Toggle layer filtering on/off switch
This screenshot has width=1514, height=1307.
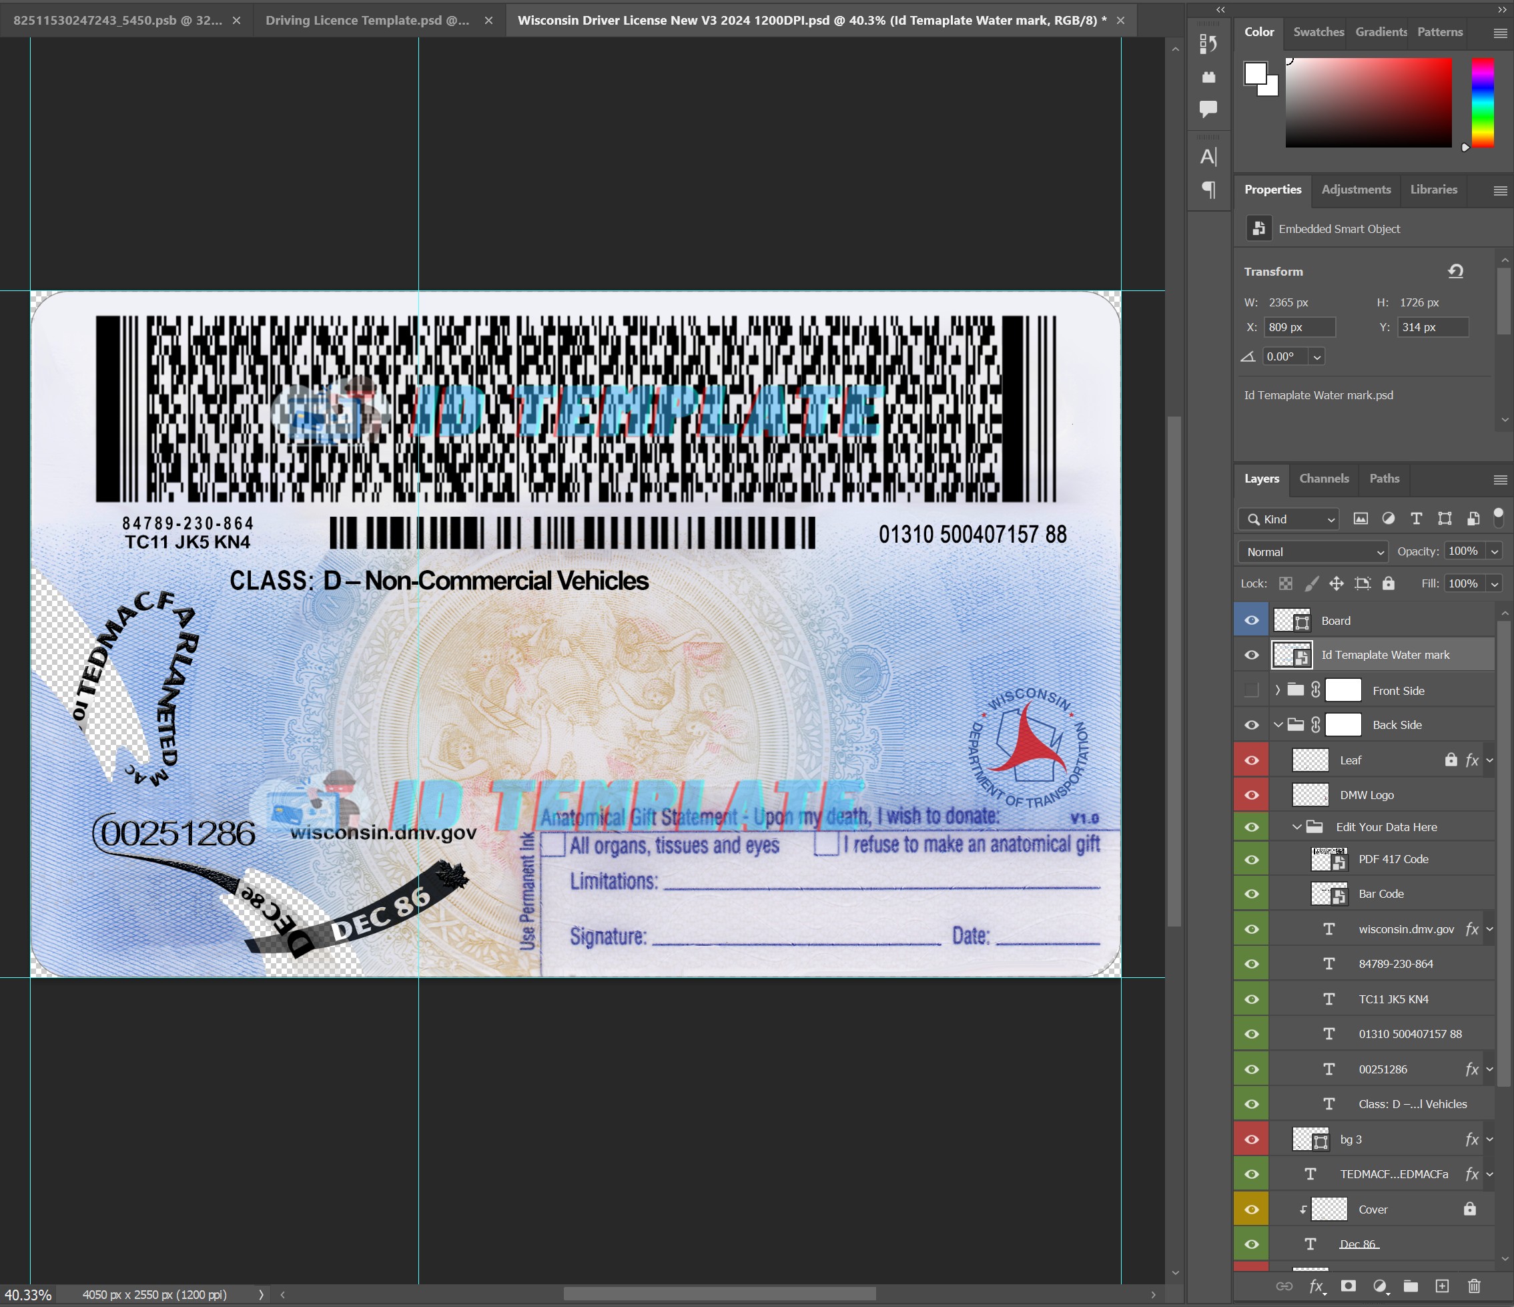click(1497, 517)
